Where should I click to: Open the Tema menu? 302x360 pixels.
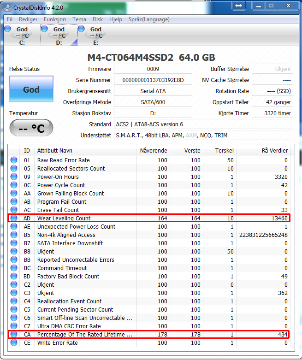pos(79,19)
